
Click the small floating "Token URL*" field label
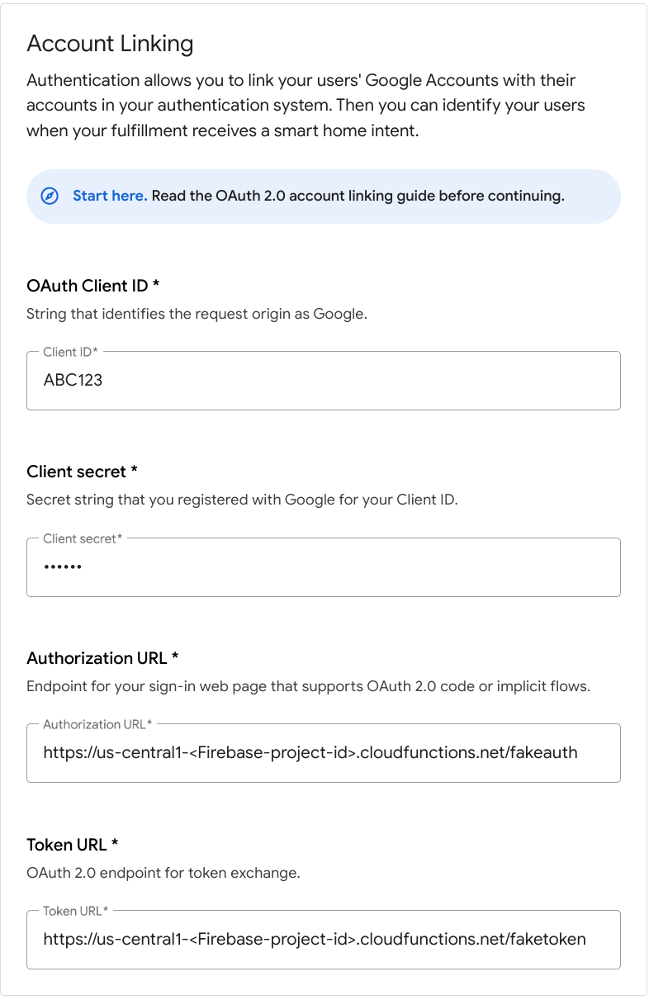pyautogui.click(x=75, y=911)
